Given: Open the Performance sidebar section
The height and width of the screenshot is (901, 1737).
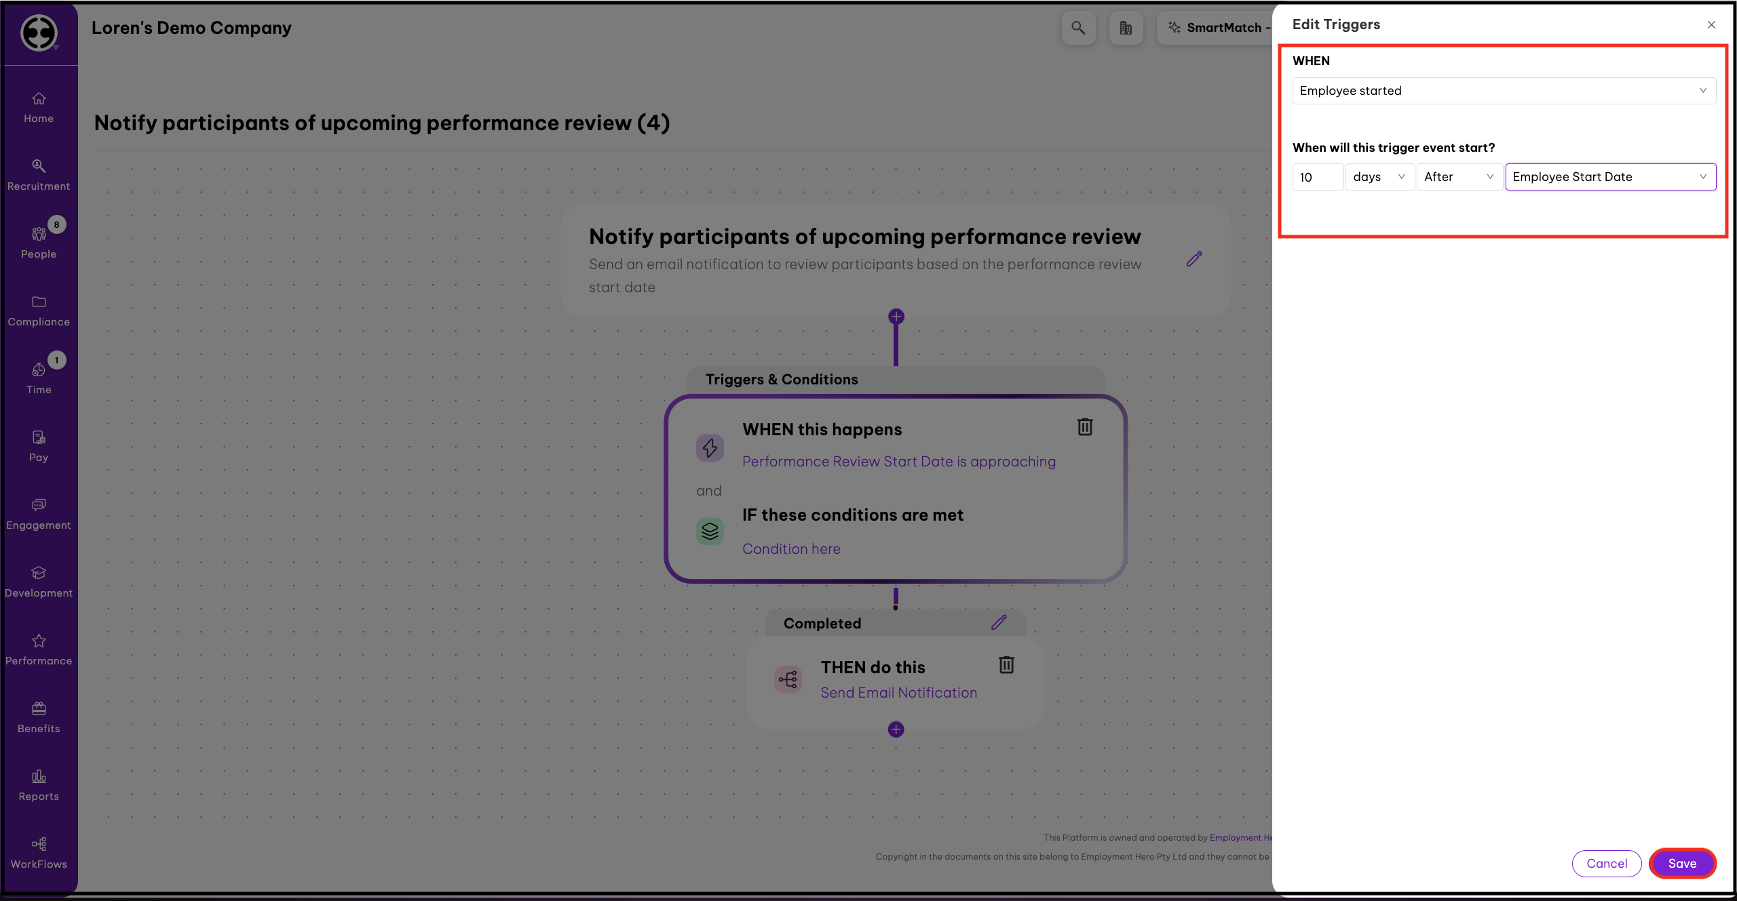Looking at the screenshot, I should 39,649.
